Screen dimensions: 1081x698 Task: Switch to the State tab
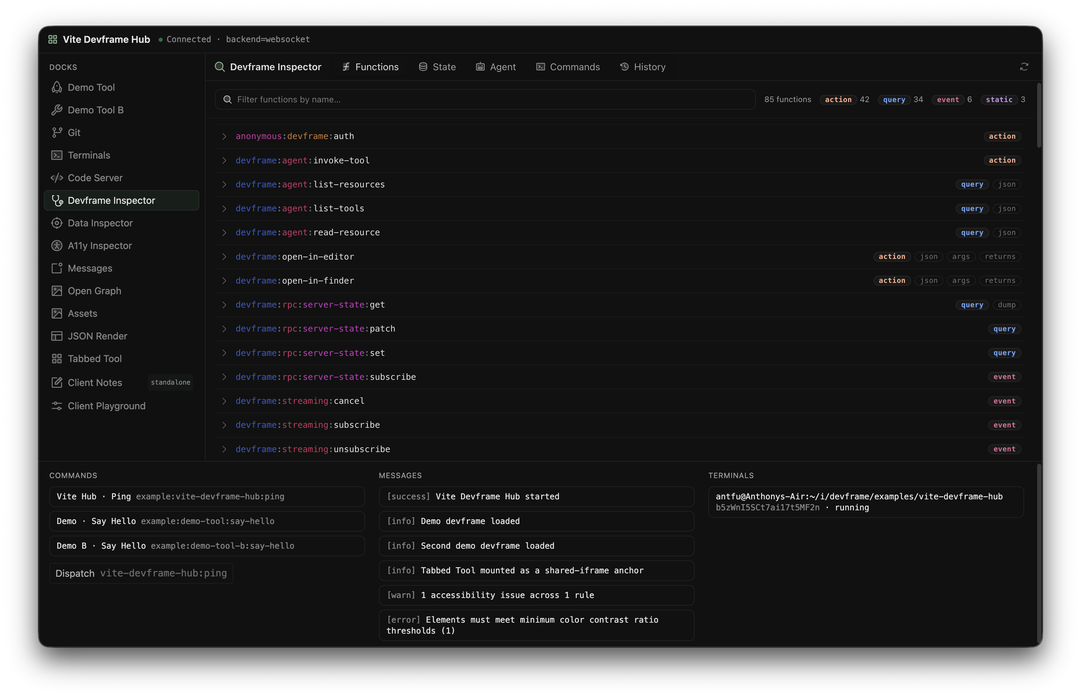437,67
